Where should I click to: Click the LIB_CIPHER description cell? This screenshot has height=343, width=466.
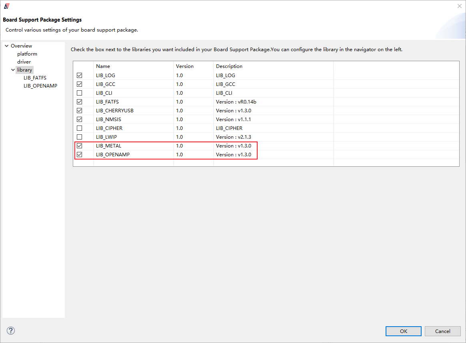(274, 128)
